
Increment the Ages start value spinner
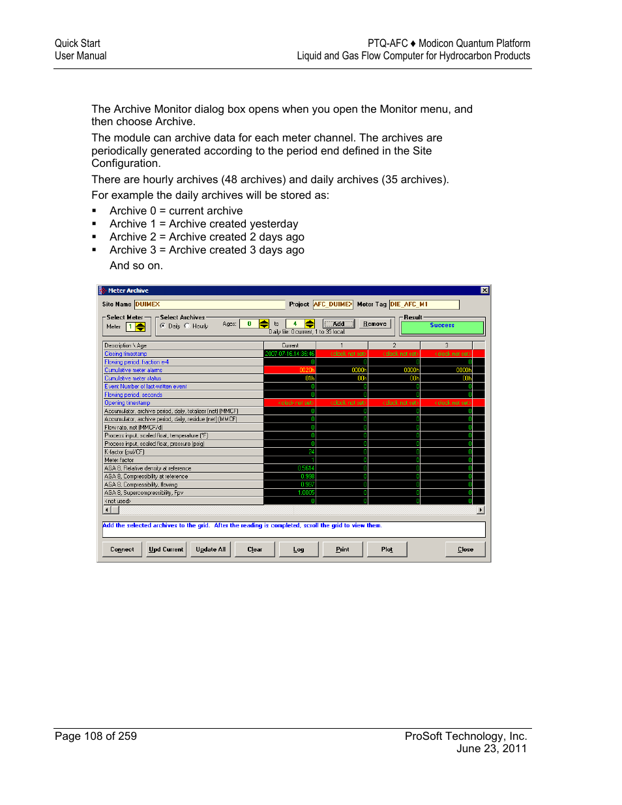click(263, 321)
